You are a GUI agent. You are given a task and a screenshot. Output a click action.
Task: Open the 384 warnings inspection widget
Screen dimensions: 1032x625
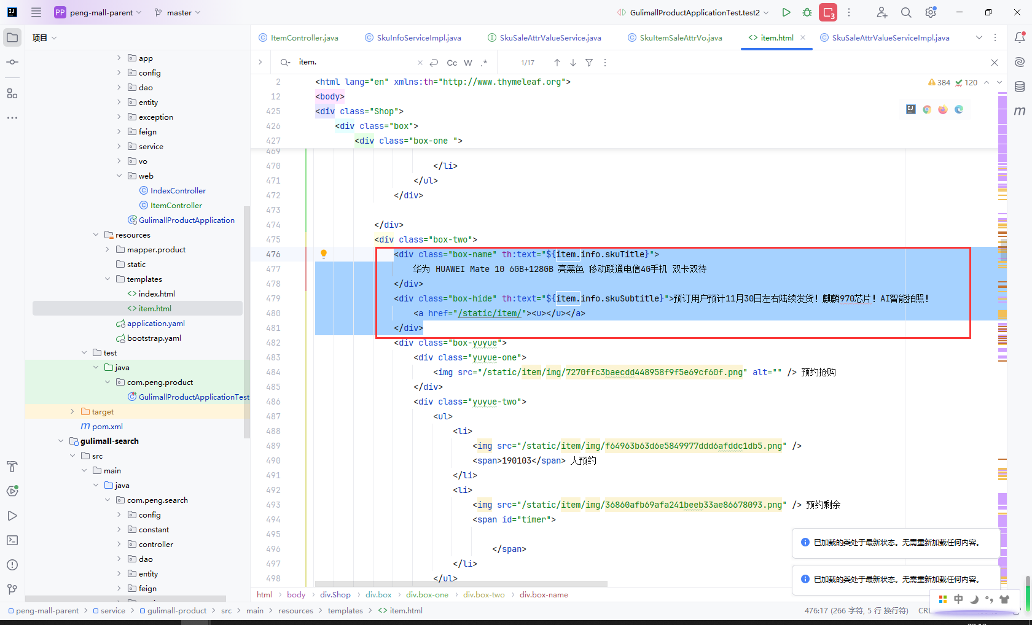point(939,82)
